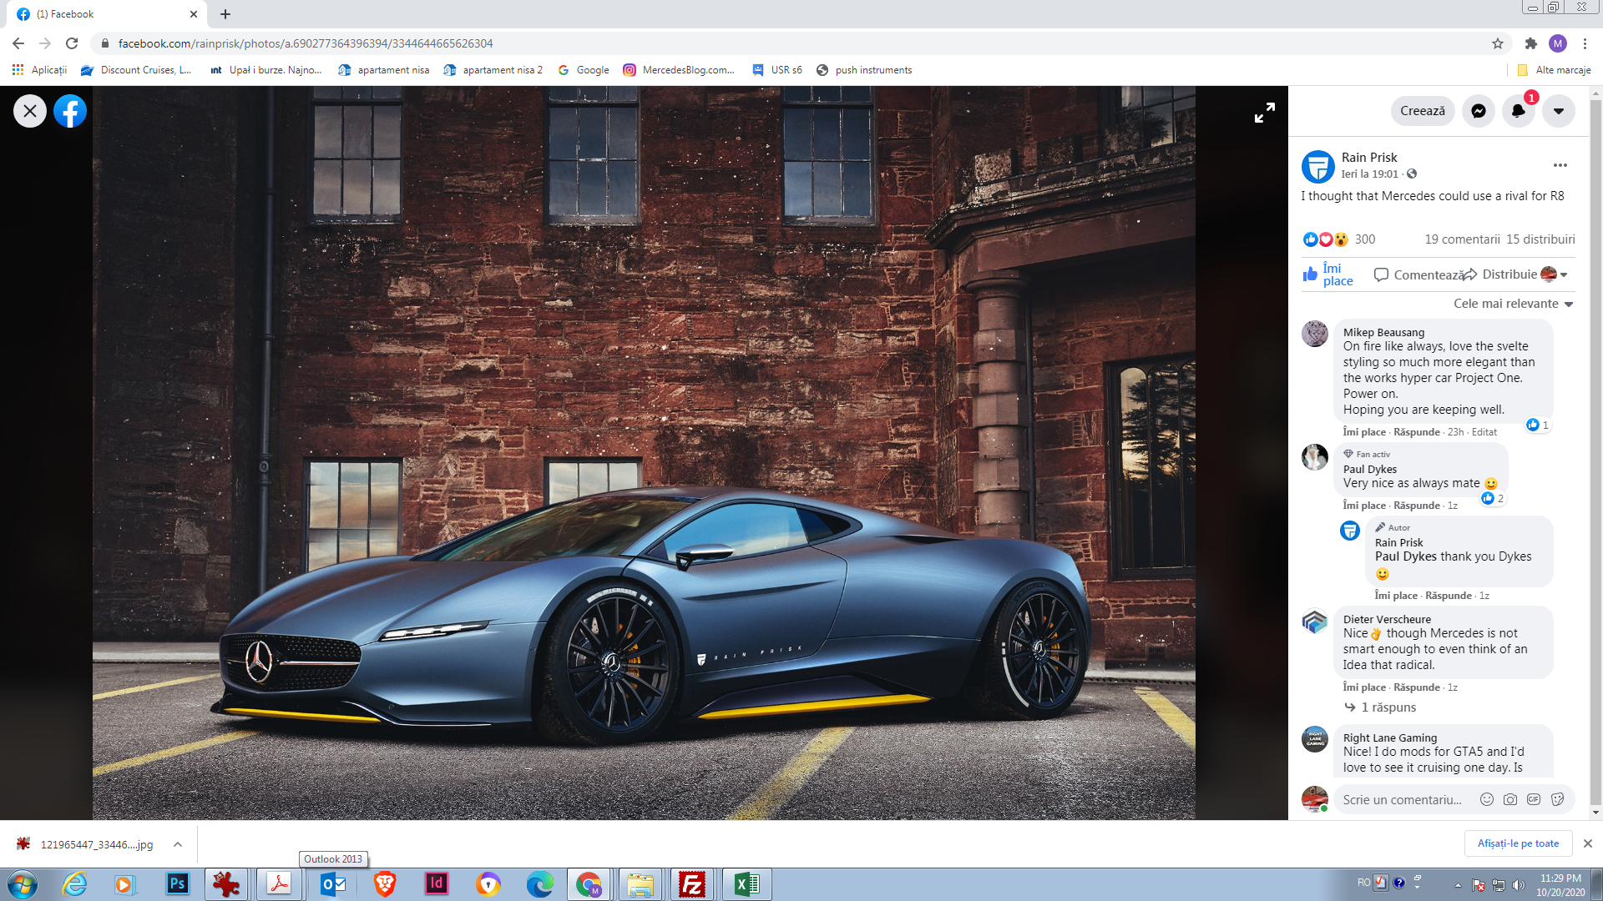This screenshot has width=1603, height=901.
Task: Close the Facebook tab
Action: [x=193, y=14]
